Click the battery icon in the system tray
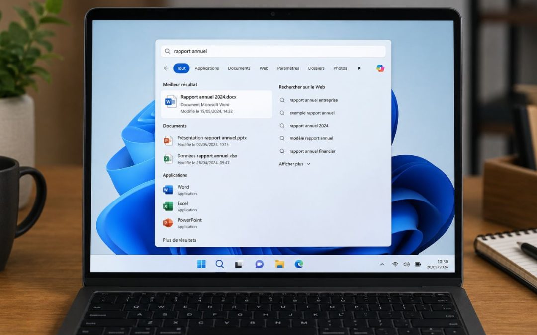The width and height of the screenshot is (537, 335). (418, 264)
